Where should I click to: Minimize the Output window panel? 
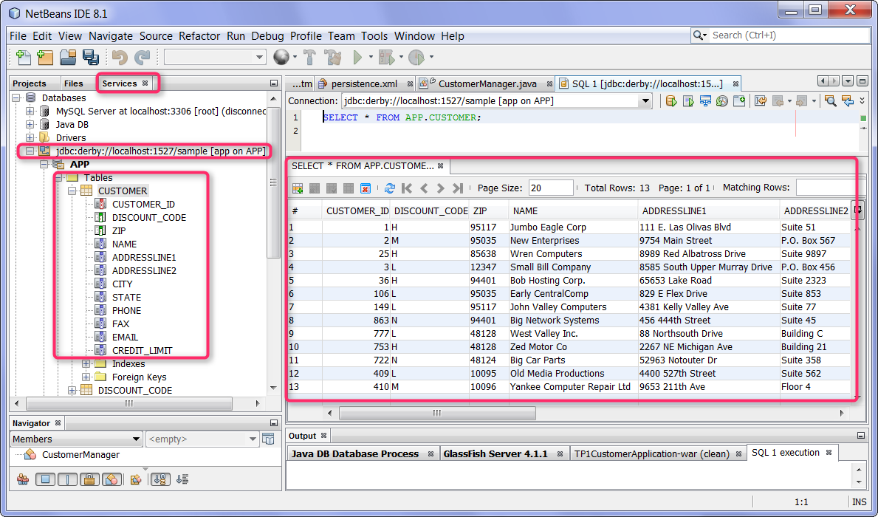860,436
